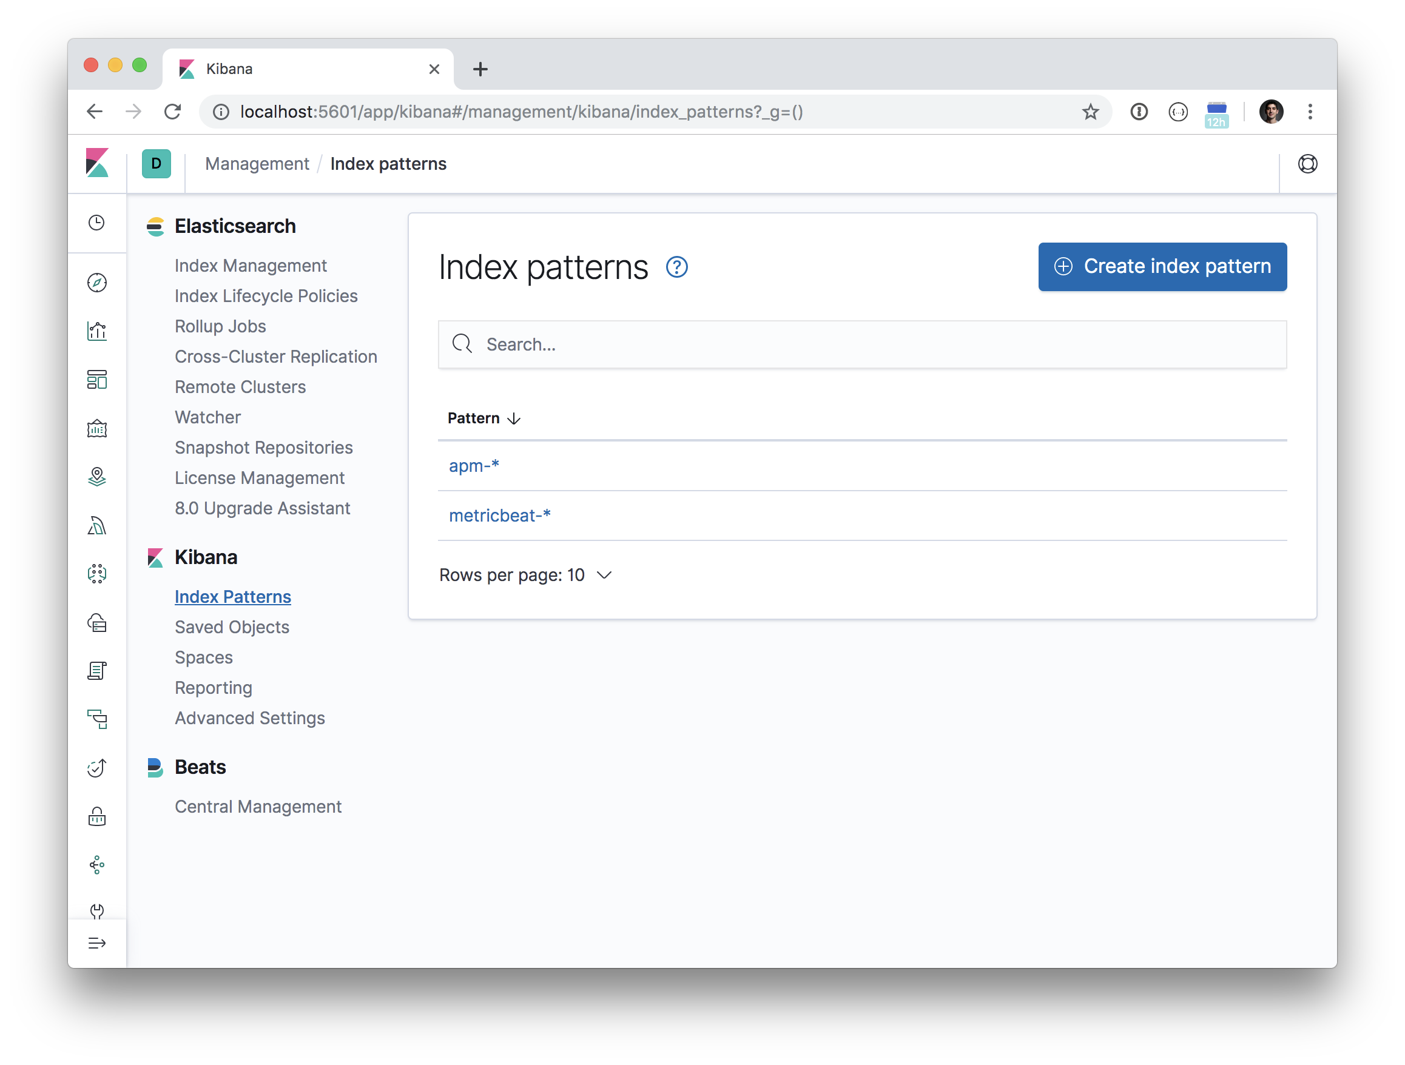1405x1065 pixels.
Task: Open the metricbeat-* index pattern
Action: (499, 516)
